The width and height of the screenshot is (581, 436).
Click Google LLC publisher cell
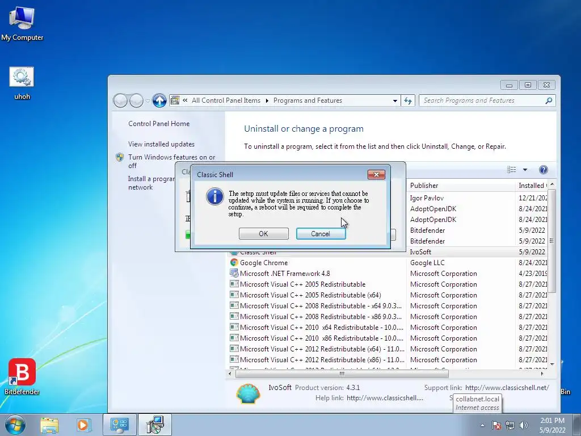click(x=427, y=262)
